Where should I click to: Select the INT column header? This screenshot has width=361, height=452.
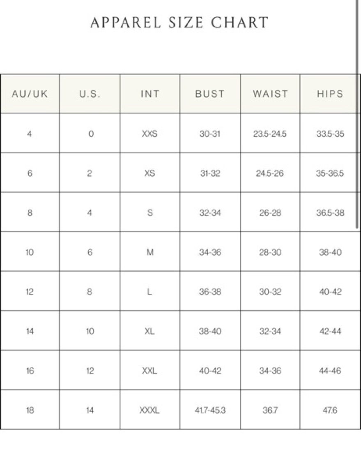click(150, 94)
